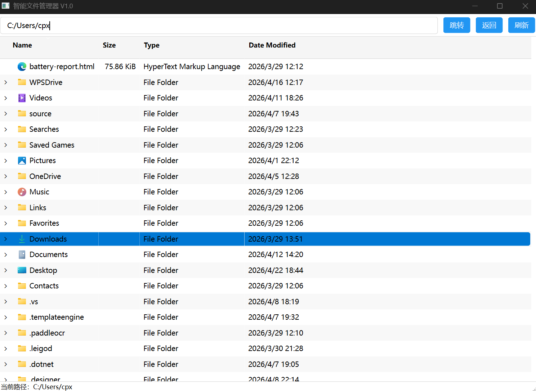Click the green Downloads arrow icon
This screenshot has width=536, height=391.
click(x=22, y=239)
